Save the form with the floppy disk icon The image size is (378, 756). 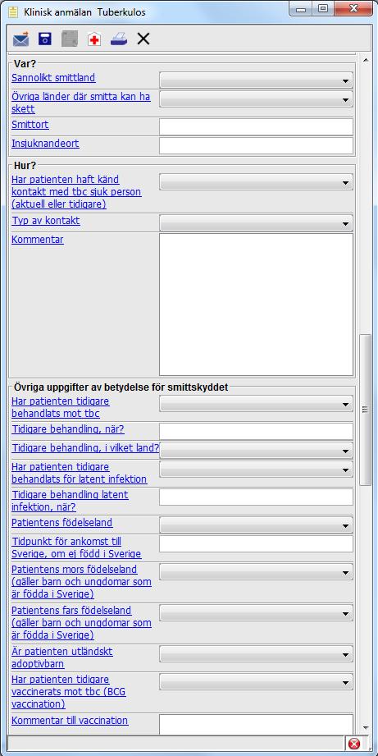click(x=45, y=39)
